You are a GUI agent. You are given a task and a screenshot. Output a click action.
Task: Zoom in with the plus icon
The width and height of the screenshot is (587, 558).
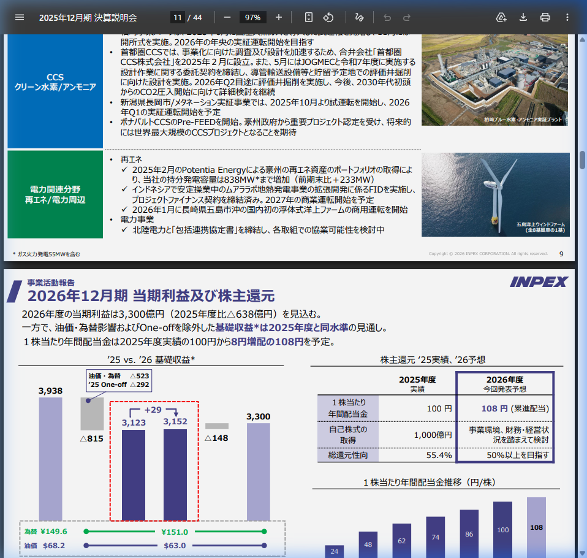click(x=279, y=17)
